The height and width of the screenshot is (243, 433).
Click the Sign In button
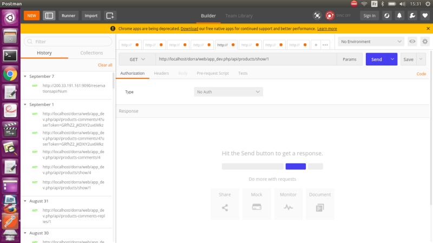pyautogui.click(x=369, y=16)
